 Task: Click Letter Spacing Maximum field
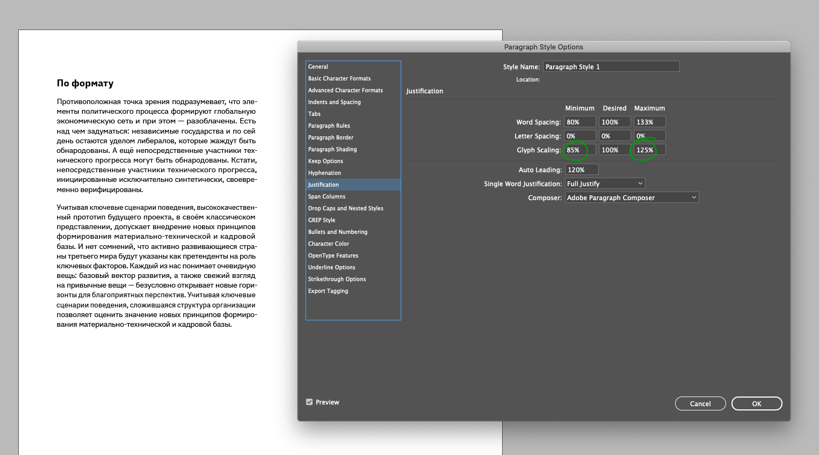[649, 136]
